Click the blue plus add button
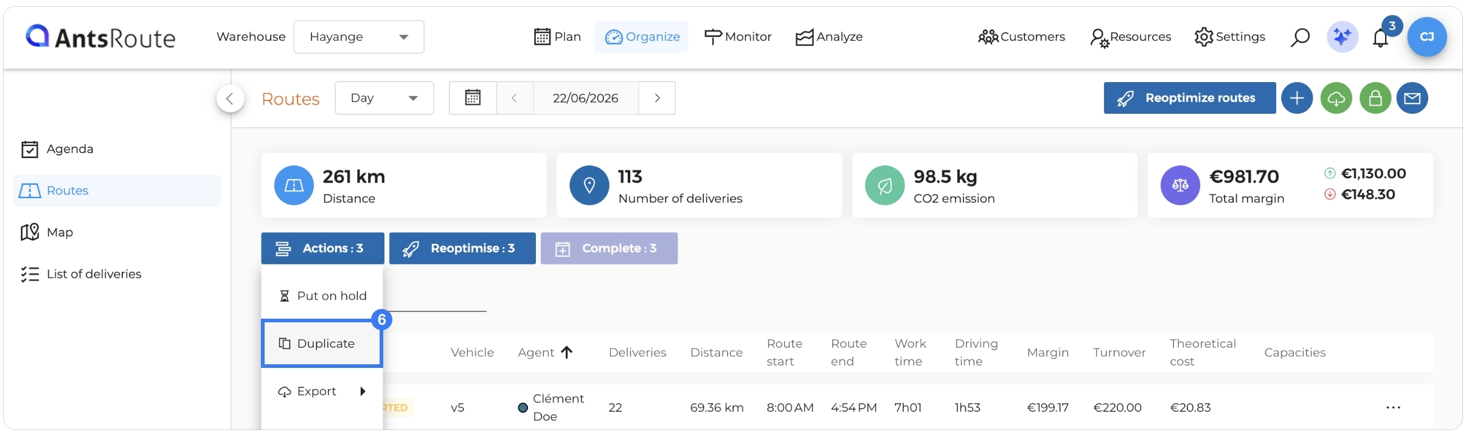The height and width of the screenshot is (433, 1466). point(1297,98)
